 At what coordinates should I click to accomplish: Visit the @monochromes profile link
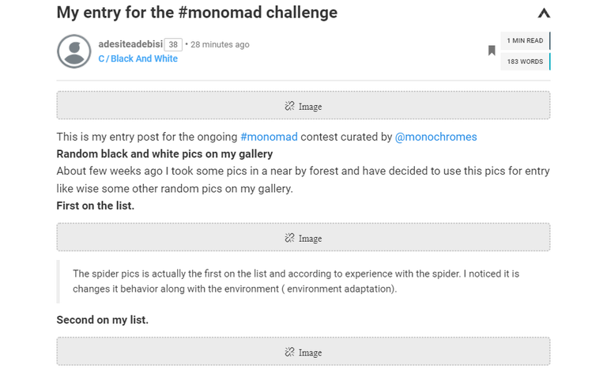pos(436,137)
